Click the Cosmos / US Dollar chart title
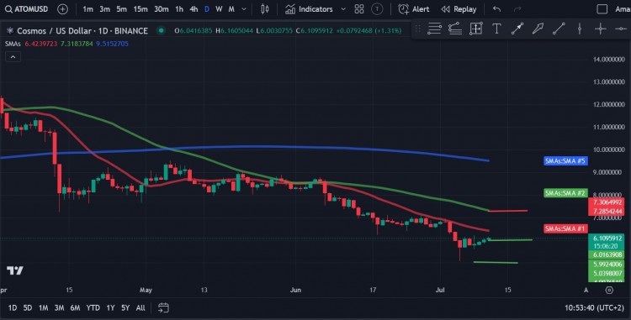Image resolution: width=631 pixels, height=320 pixels. point(82,30)
